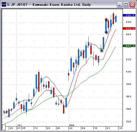Click the date label 02 on time axis
This screenshot has height=132, width=137.
pos(71,128)
